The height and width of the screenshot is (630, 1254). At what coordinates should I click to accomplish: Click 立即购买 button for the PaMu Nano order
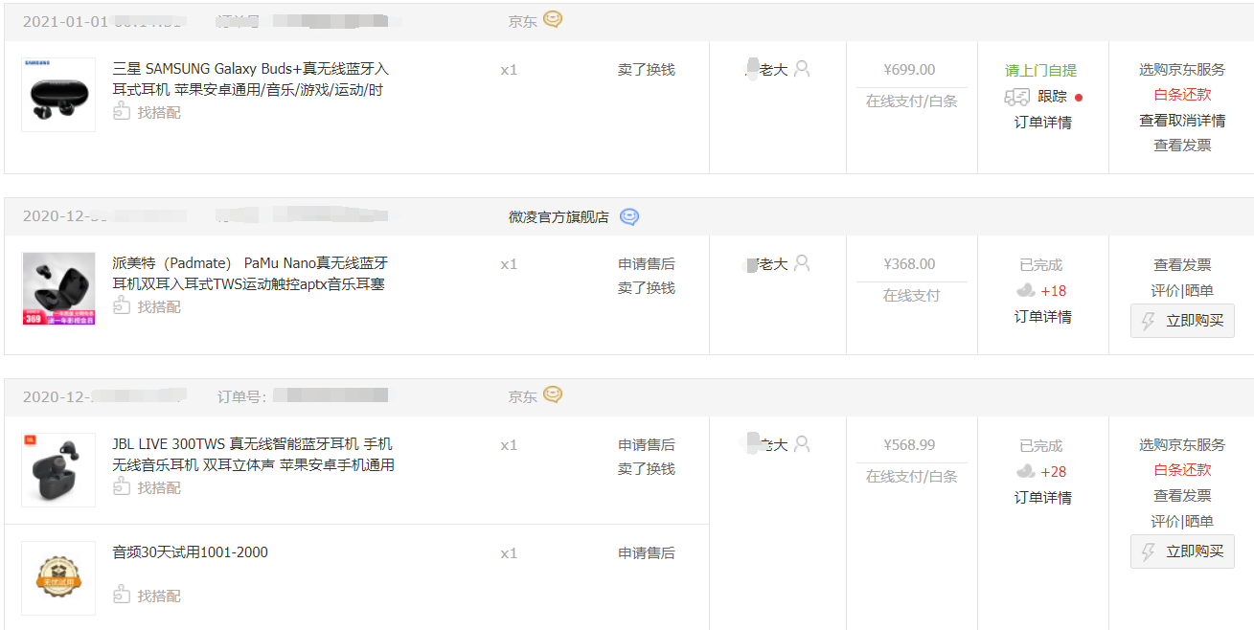tap(1182, 321)
